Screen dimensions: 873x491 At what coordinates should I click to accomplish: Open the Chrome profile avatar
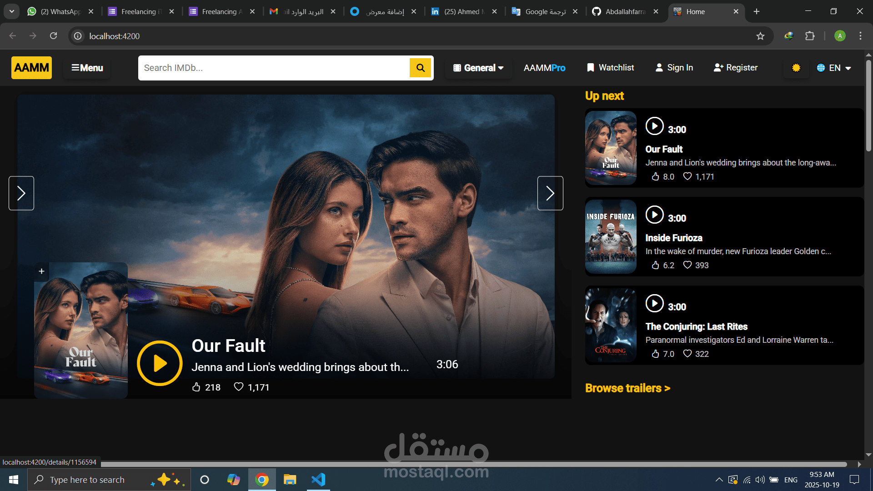pyautogui.click(x=840, y=36)
